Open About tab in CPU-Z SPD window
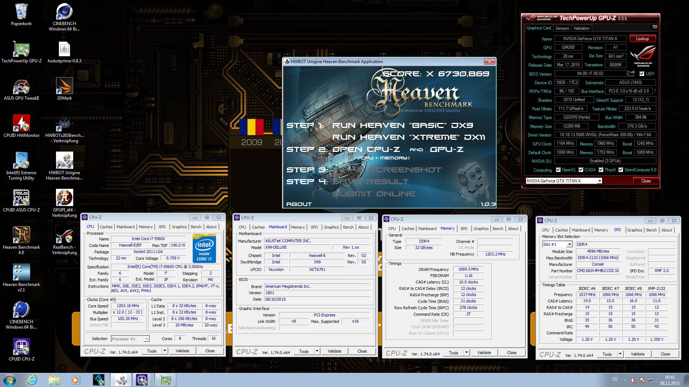This screenshot has height=387, width=689. pos(667,230)
